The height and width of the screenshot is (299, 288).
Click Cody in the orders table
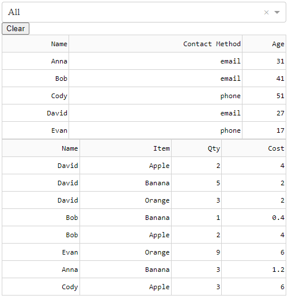pyautogui.click(x=41, y=287)
